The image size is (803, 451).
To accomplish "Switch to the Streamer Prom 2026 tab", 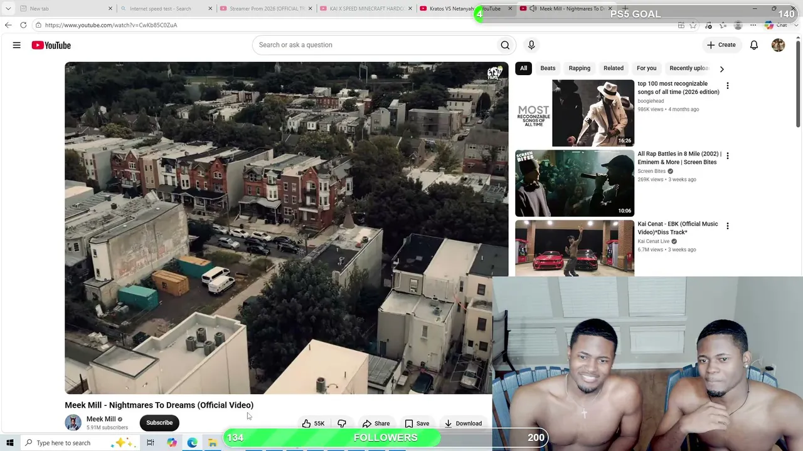I will (265, 9).
